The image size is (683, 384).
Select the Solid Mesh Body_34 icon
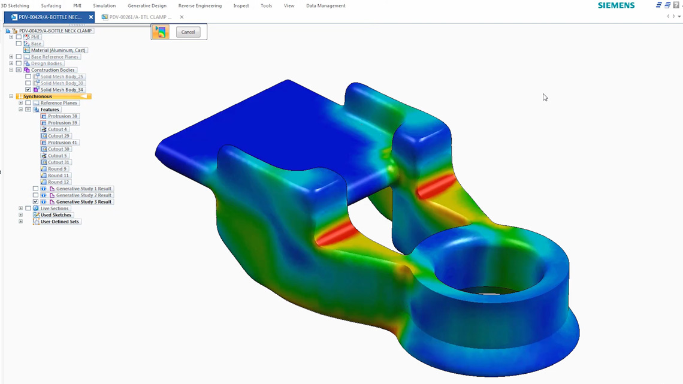(35, 90)
